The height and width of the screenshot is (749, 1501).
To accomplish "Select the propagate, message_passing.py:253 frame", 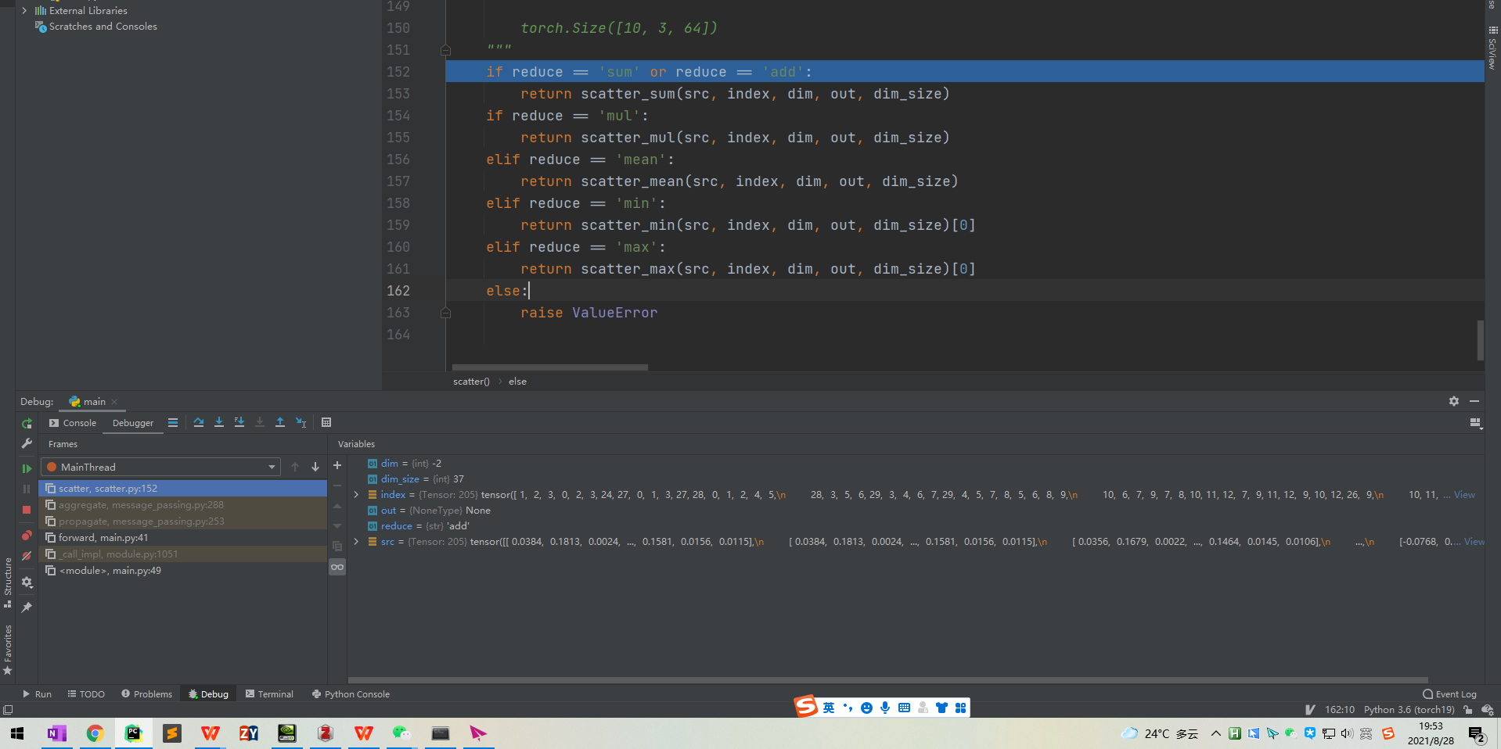I will pos(182,521).
